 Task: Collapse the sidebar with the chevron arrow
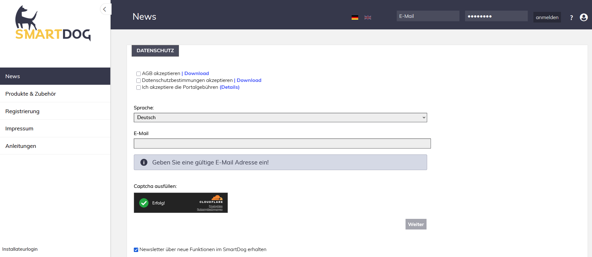click(105, 9)
